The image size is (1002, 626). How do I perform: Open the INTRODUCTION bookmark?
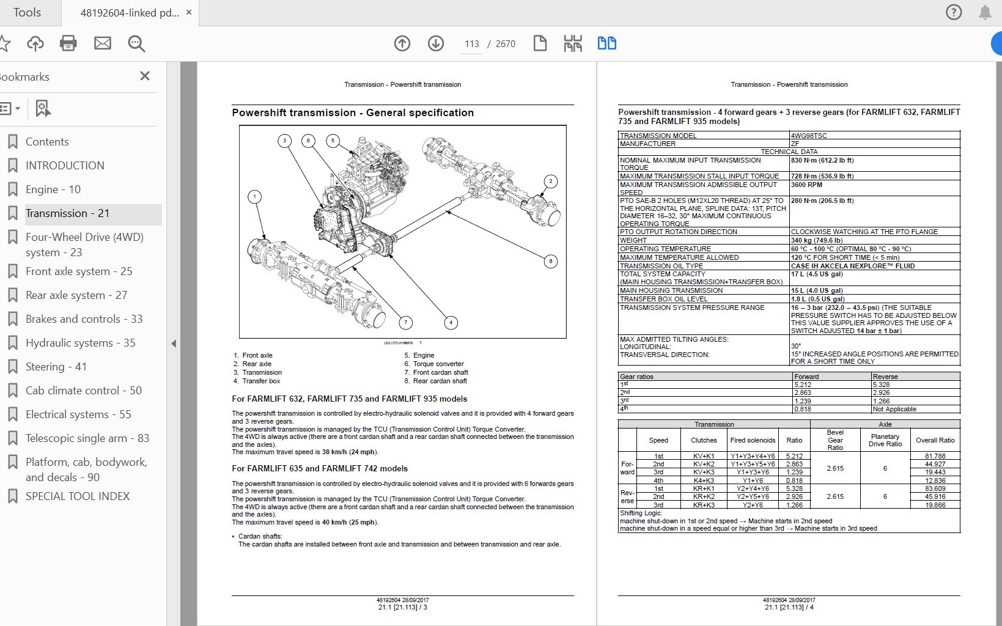tap(65, 166)
